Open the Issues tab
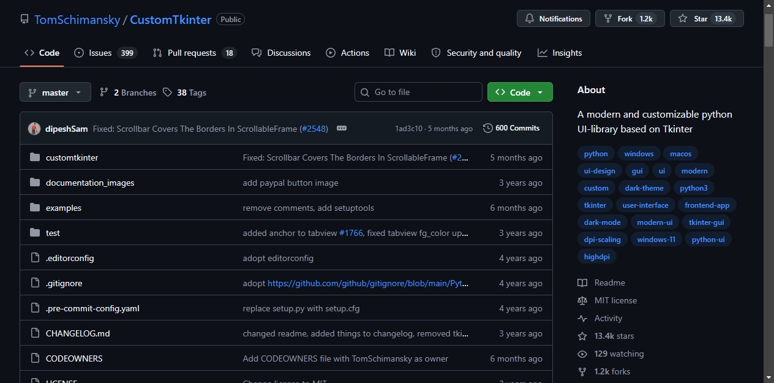Image resolution: width=774 pixels, height=383 pixels. [105, 53]
